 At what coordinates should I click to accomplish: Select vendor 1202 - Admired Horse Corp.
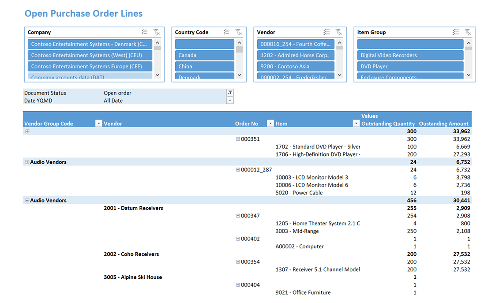(296, 55)
